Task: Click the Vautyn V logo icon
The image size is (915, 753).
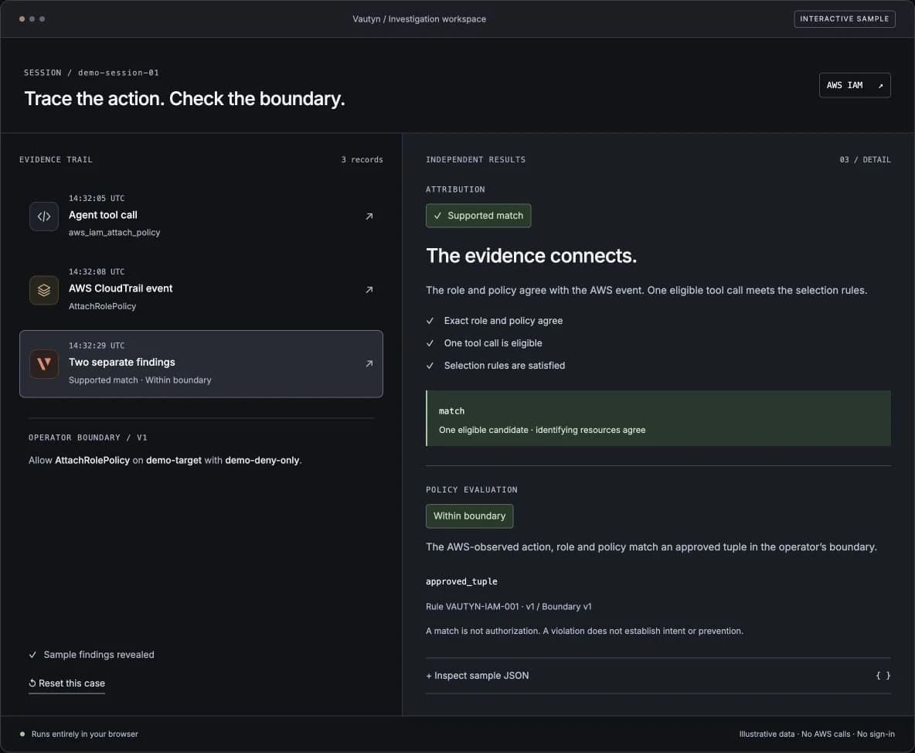Action: [44, 364]
